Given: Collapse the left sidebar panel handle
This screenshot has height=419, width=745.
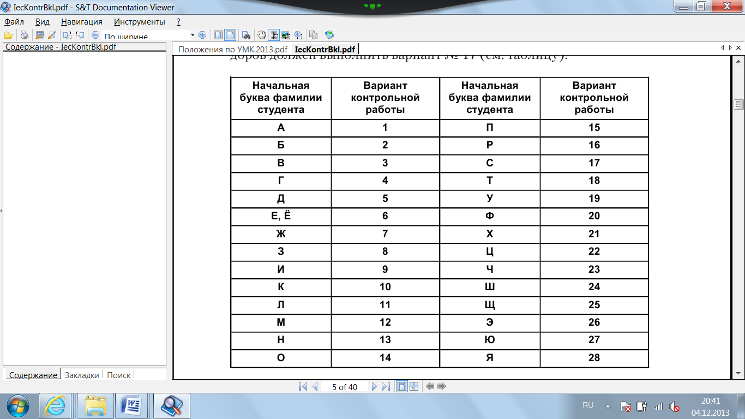Looking at the screenshot, I should pyautogui.click(x=2, y=211).
